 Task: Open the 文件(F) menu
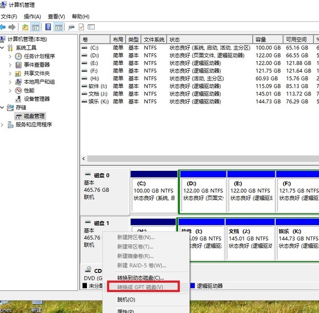[9, 16]
